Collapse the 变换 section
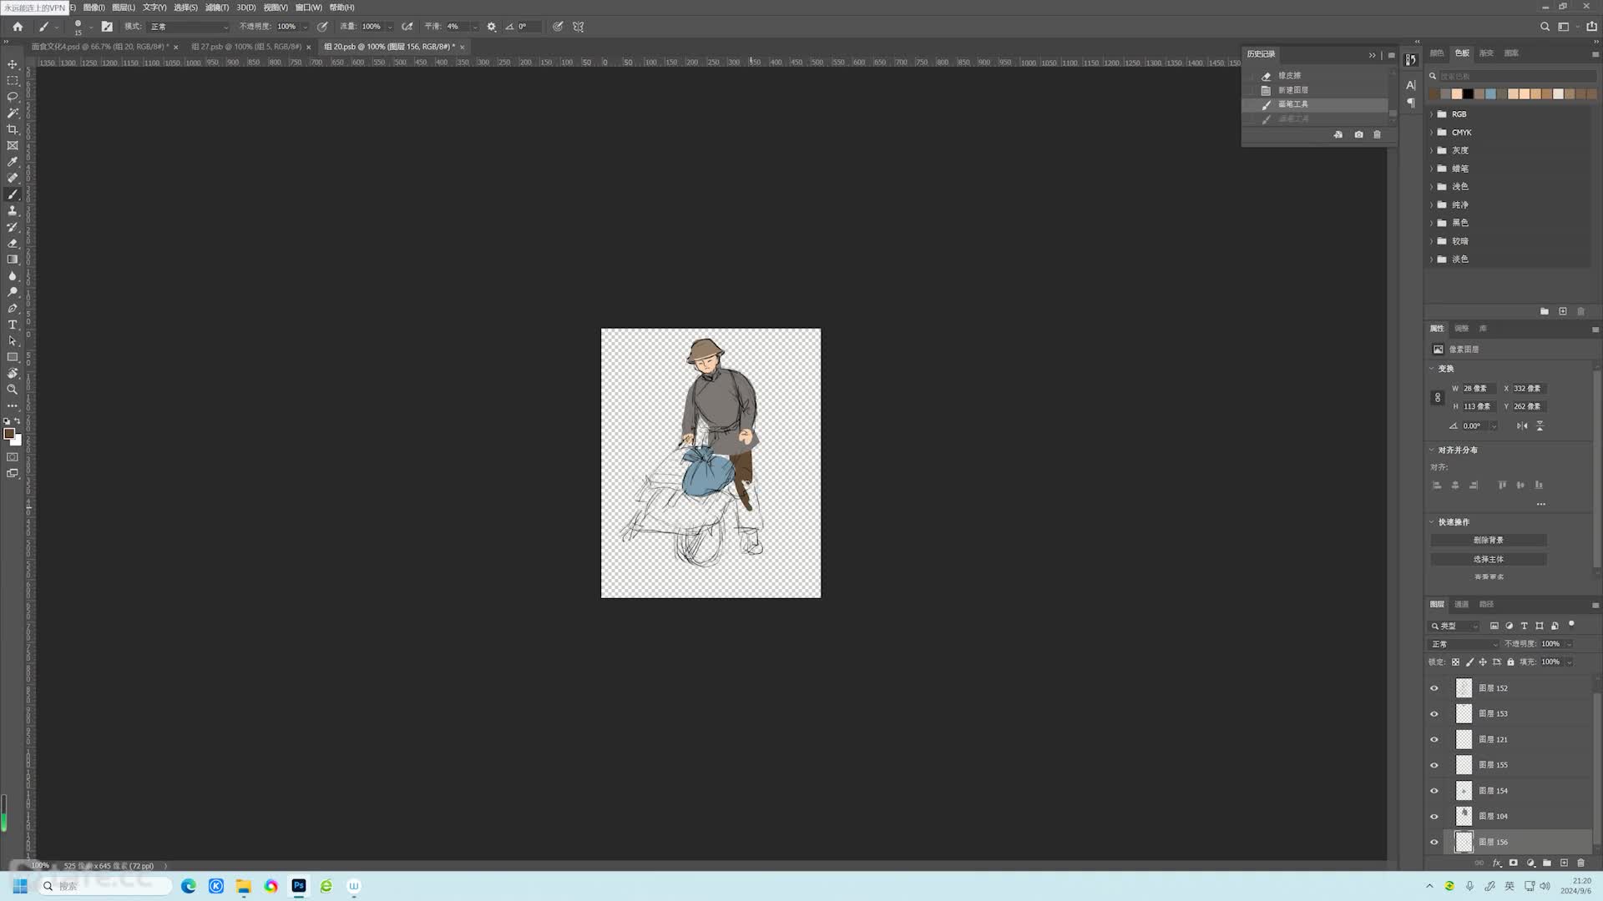This screenshot has width=1603, height=901. pyautogui.click(x=1432, y=369)
